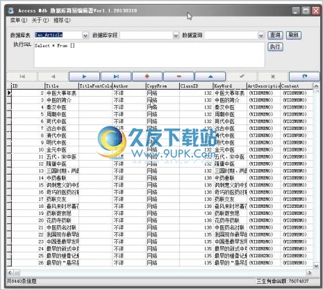Image resolution: width=323 pixels, height=290 pixels.
Task: Click Title cell 中医的简介
Action: 62,100
